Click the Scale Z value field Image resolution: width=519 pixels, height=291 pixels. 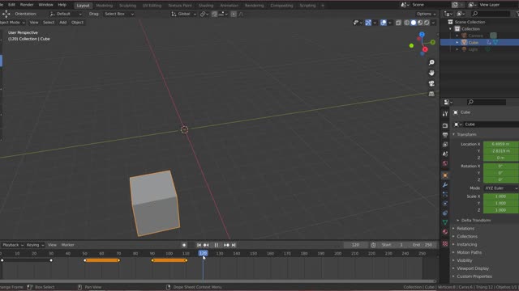click(501, 210)
